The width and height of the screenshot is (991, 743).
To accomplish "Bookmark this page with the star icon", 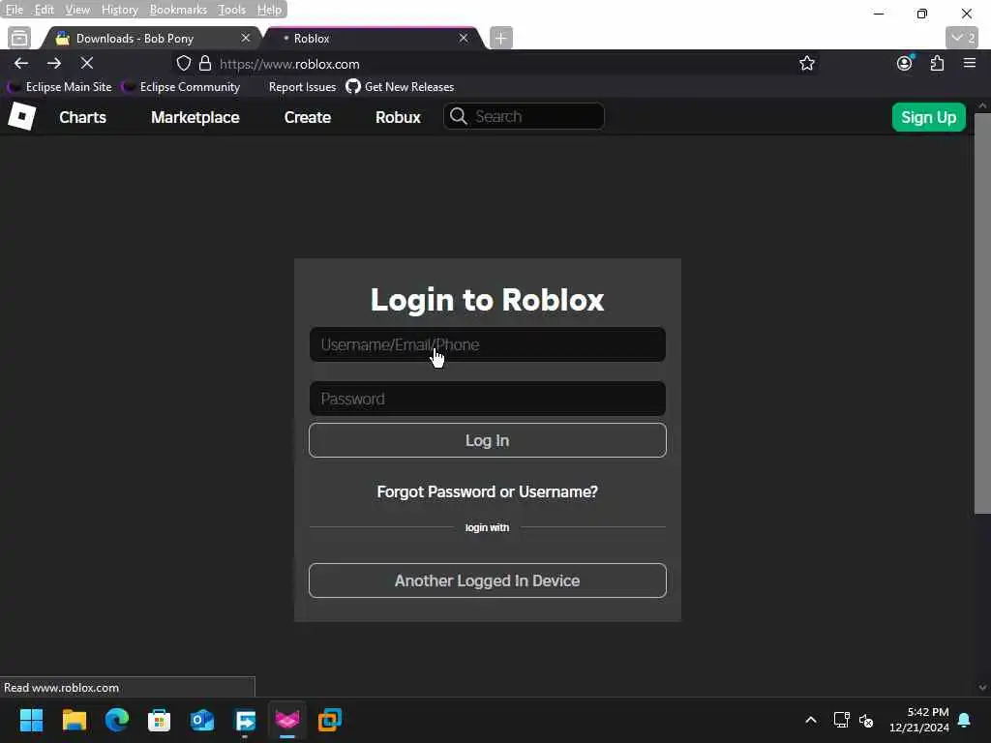I will pos(806,63).
